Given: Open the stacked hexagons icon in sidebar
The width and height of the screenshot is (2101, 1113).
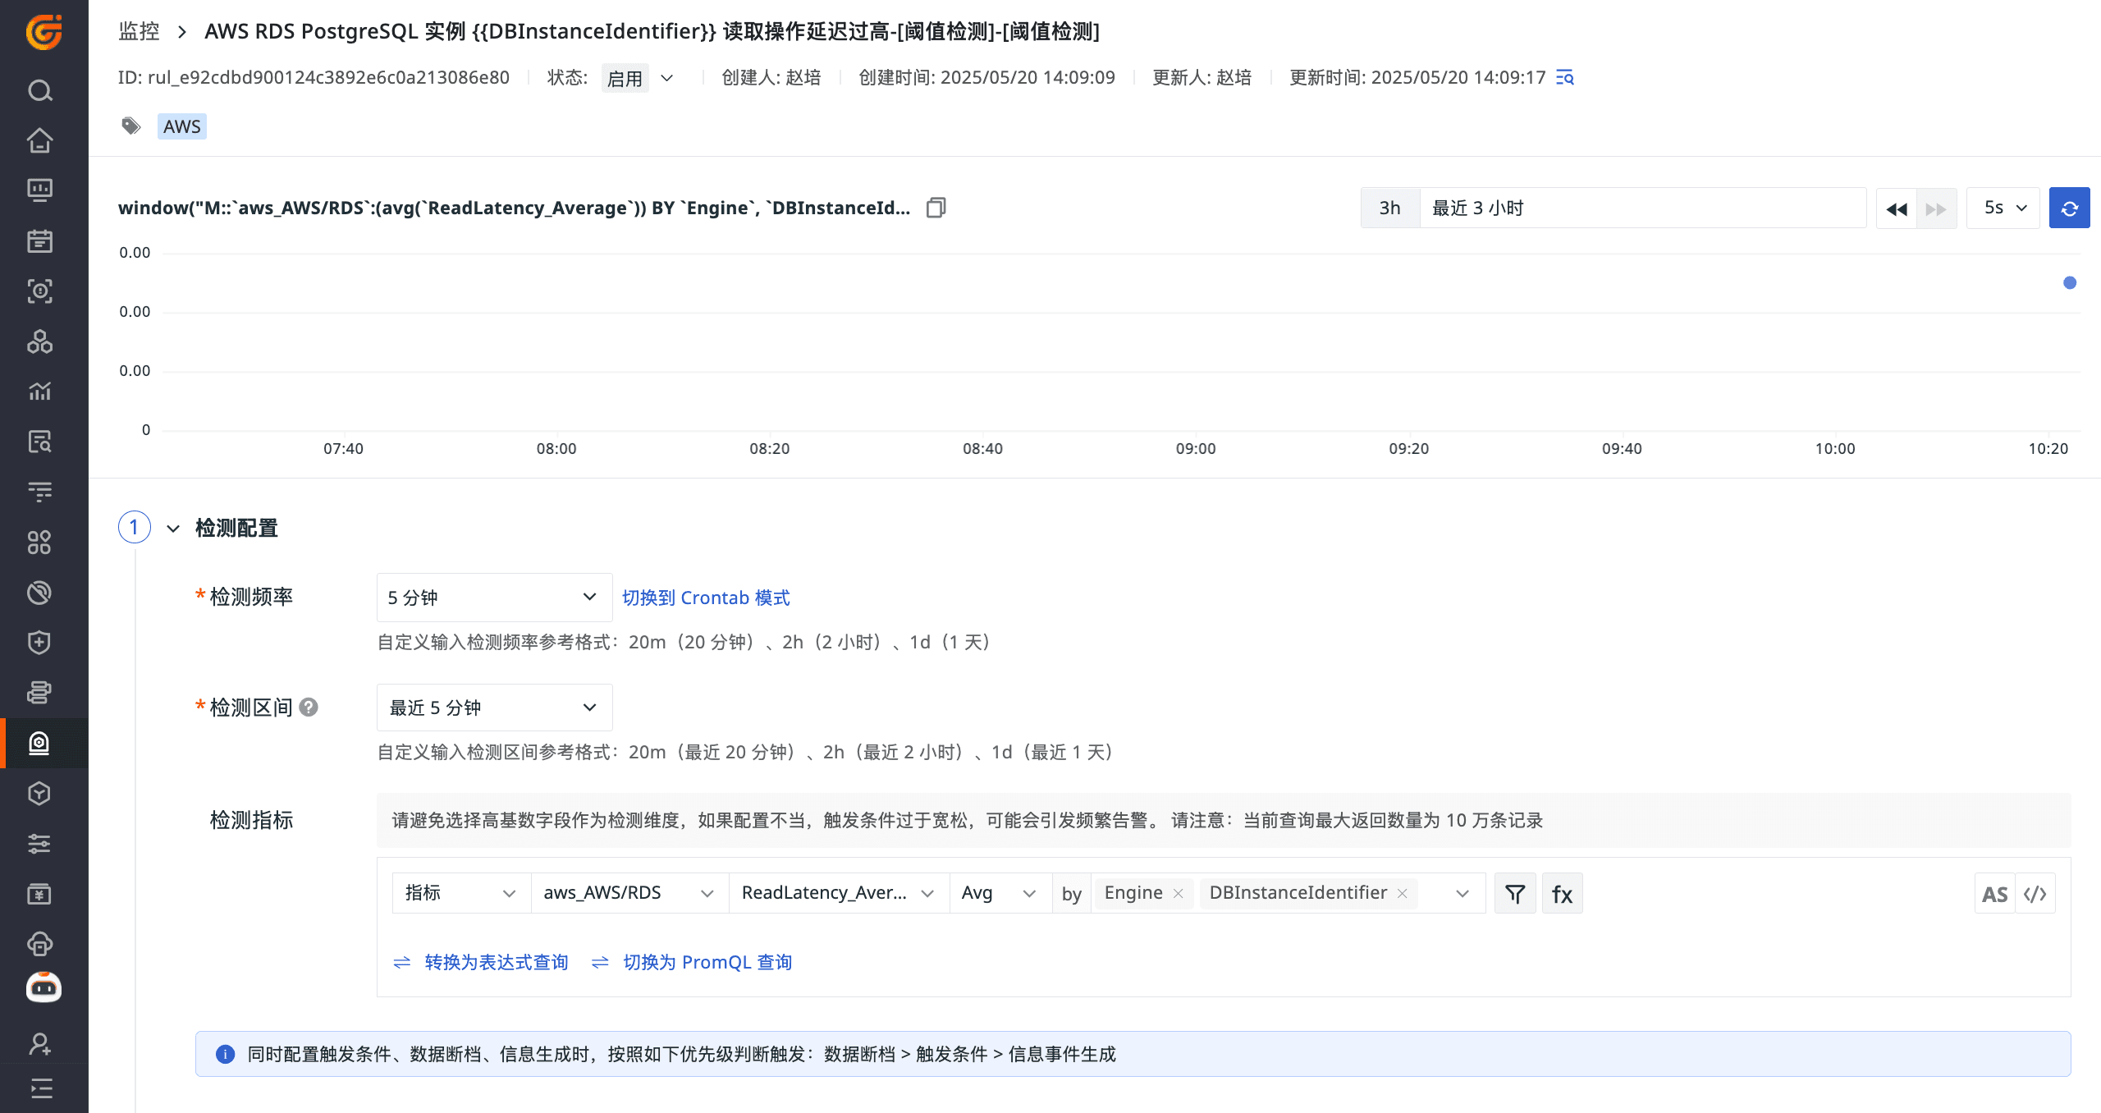Looking at the screenshot, I should click(x=40, y=341).
